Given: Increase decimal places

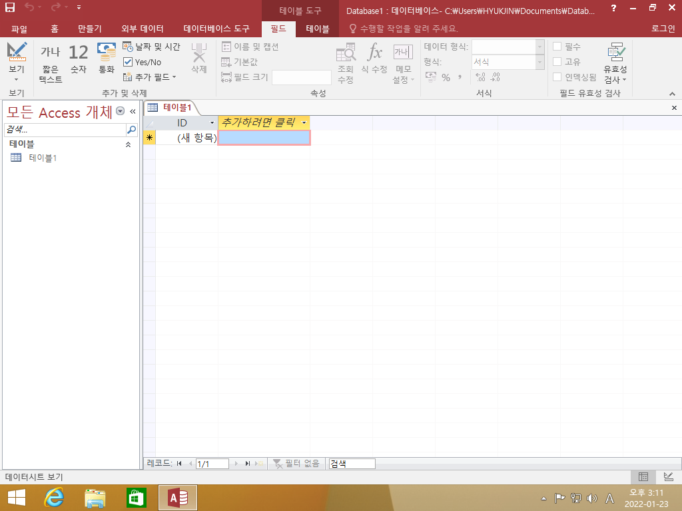Looking at the screenshot, I should (480, 77).
